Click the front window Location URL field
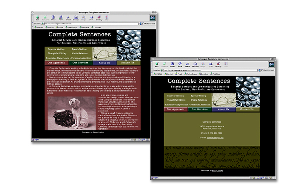This screenshot has width=308, height=194. point(210,70)
